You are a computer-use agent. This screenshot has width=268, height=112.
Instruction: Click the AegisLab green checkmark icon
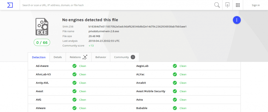pos(175,66)
